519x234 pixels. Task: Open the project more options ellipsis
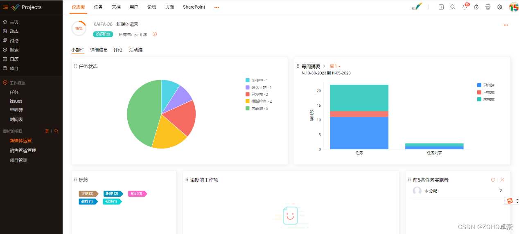click(x=506, y=25)
